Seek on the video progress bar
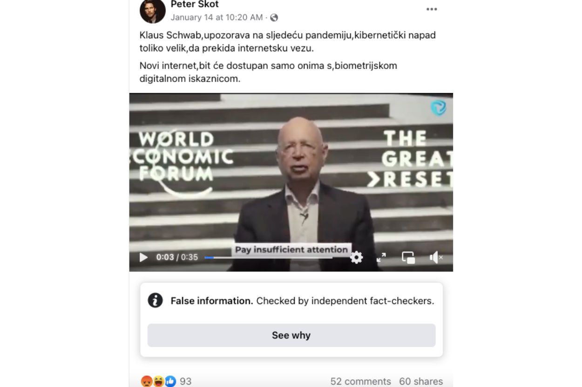Viewport: 582px width, 387px height. coord(268,257)
